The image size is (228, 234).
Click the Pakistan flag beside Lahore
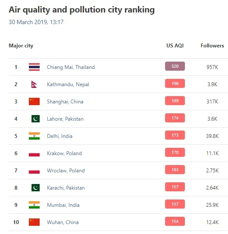pos(35,119)
